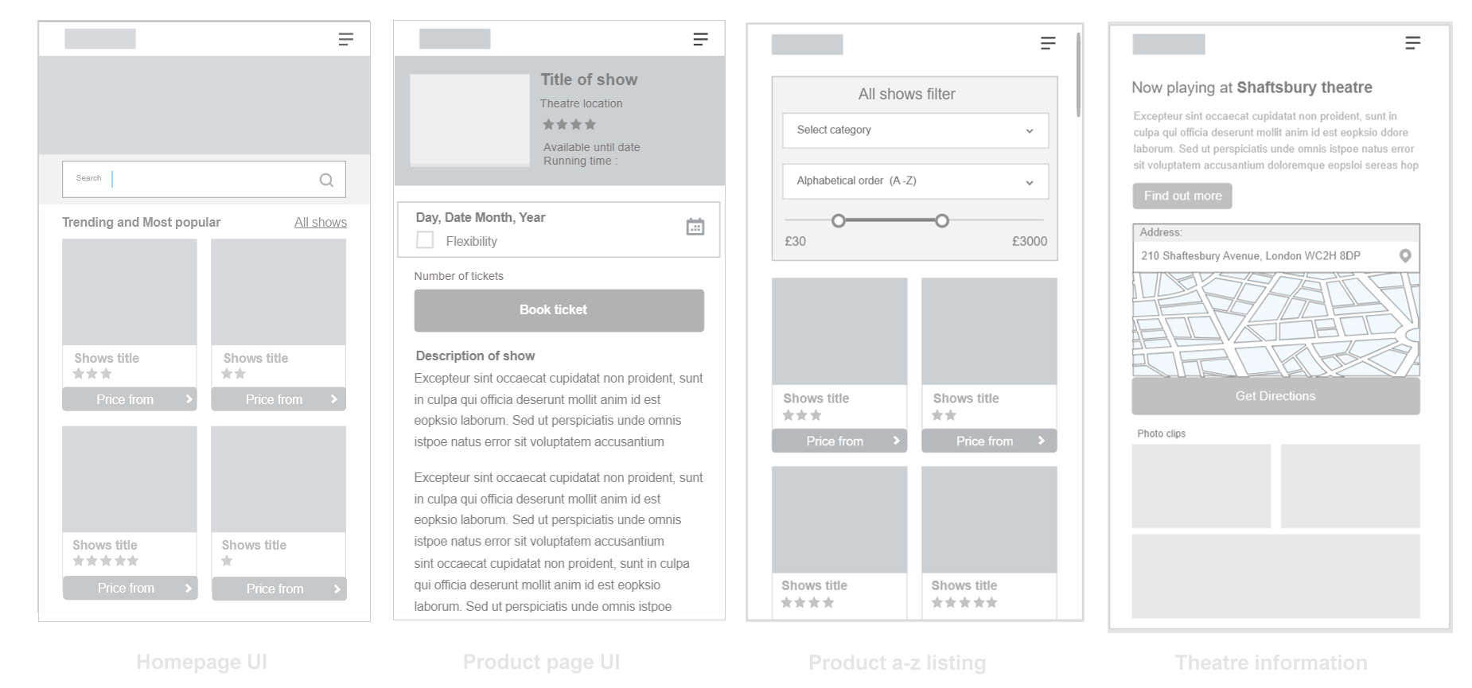Open hamburger menu on Homepage UI wireframe
Image resolution: width=1472 pixels, height=688 pixels.
pos(345,39)
